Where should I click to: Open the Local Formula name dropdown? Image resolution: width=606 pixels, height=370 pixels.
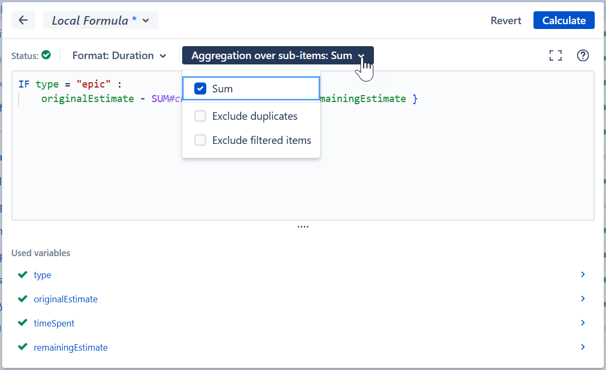tap(100, 20)
